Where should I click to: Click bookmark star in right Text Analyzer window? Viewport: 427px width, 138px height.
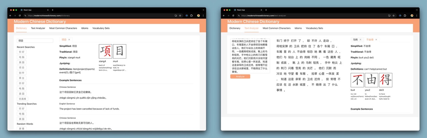click(394, 16)
